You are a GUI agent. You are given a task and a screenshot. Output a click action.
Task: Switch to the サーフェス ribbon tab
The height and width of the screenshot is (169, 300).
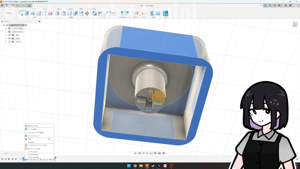point(34,9)
